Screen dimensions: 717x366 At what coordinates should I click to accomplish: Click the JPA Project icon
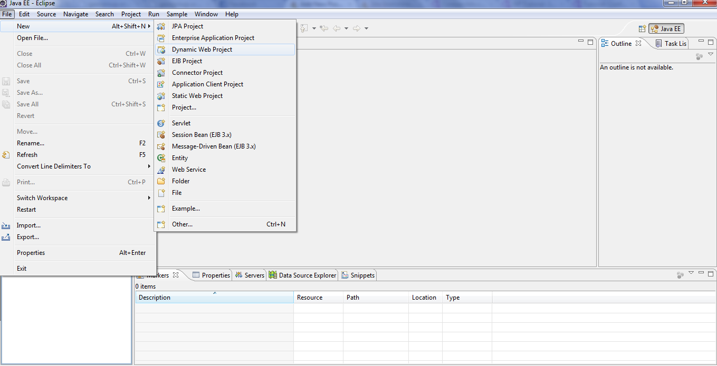(161, 26)
